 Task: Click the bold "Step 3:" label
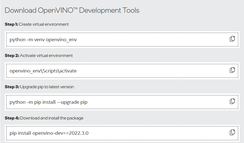pos(12,87)
